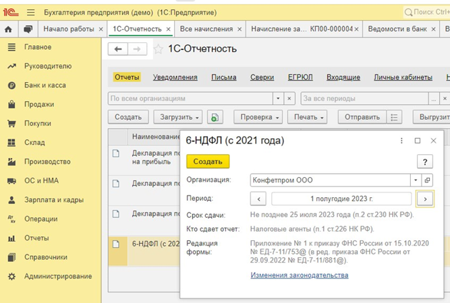Open Справочники section
The image size is (450, 303).
[46, 257]
